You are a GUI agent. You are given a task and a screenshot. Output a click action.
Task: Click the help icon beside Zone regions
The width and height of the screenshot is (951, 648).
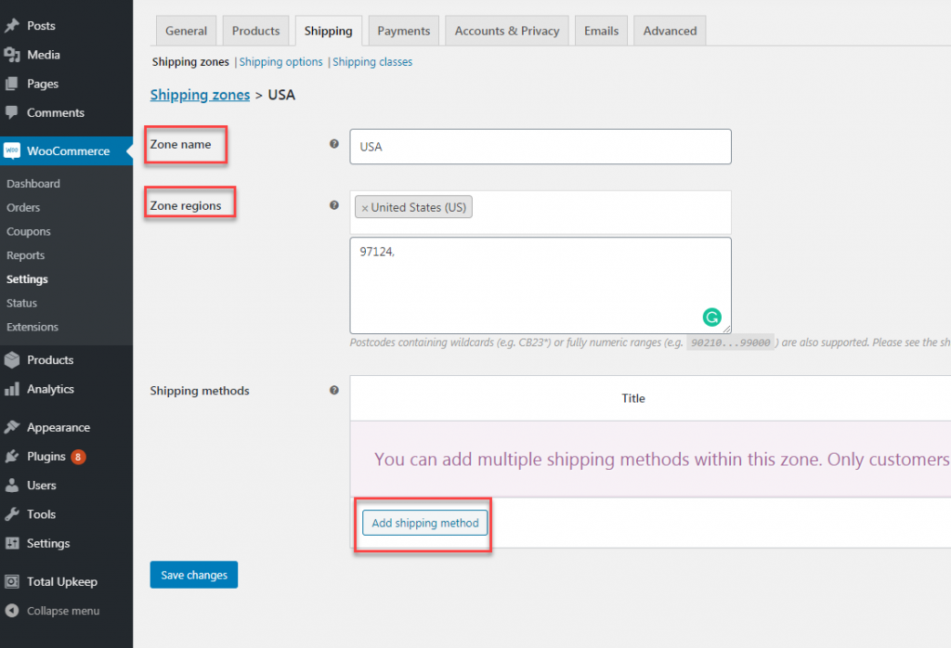click(334, 205)
